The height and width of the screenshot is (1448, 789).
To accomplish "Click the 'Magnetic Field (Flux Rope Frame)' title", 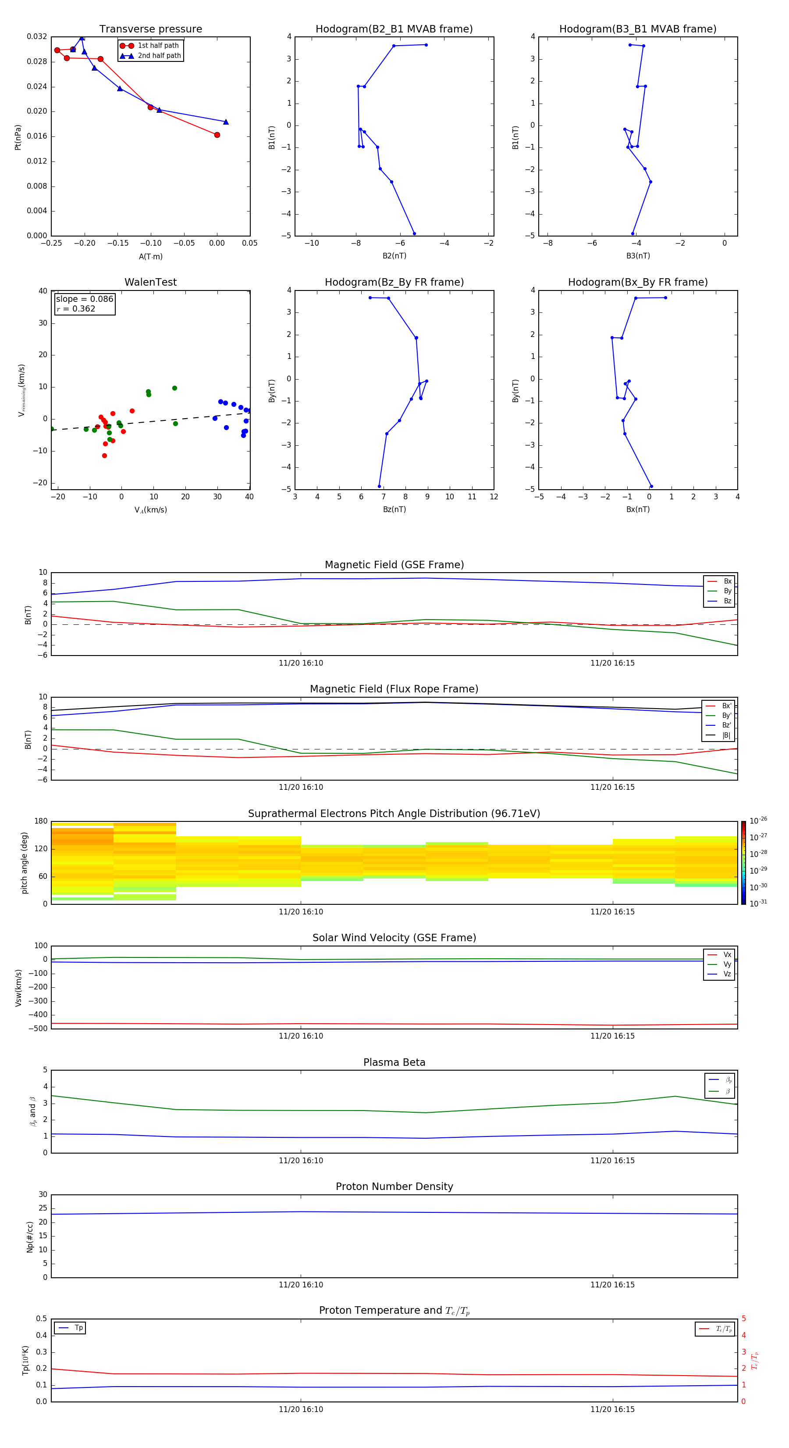I will [x=394, y=689].
